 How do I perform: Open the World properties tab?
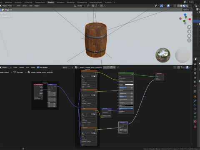[195, 86]
